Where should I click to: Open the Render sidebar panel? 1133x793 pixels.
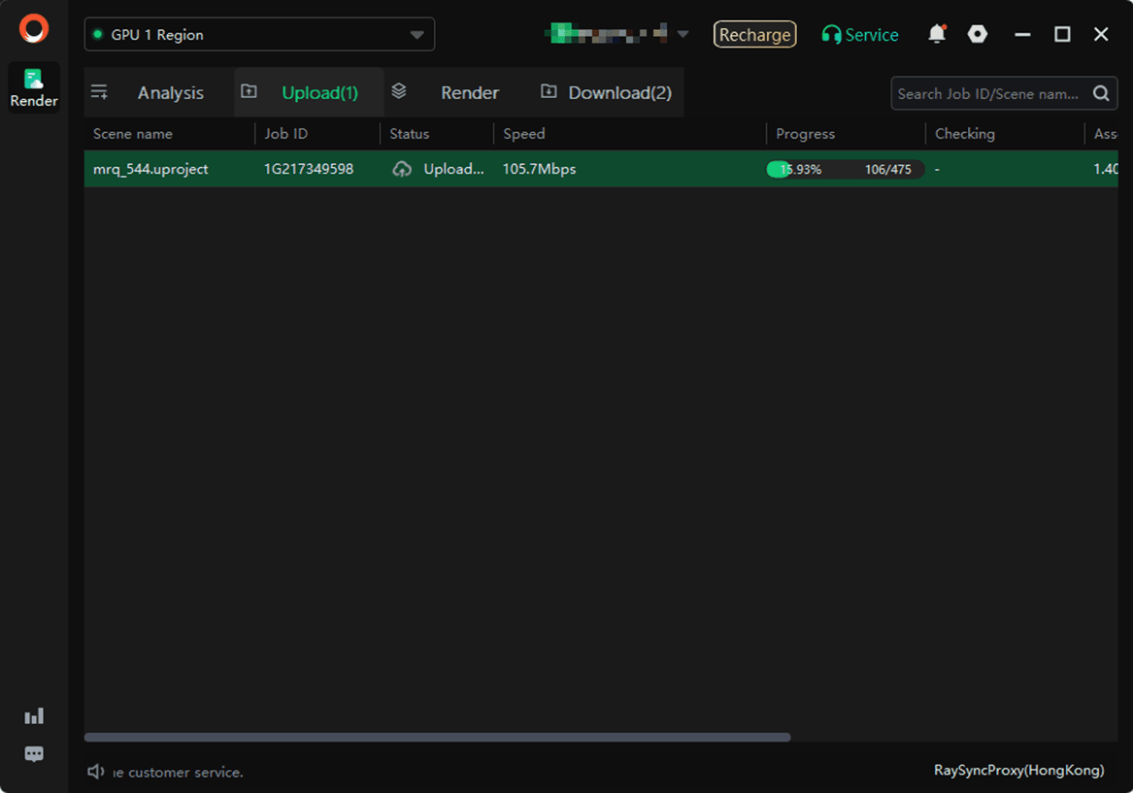point(34,87)
